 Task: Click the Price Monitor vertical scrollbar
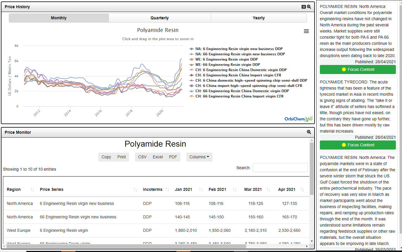312,169
